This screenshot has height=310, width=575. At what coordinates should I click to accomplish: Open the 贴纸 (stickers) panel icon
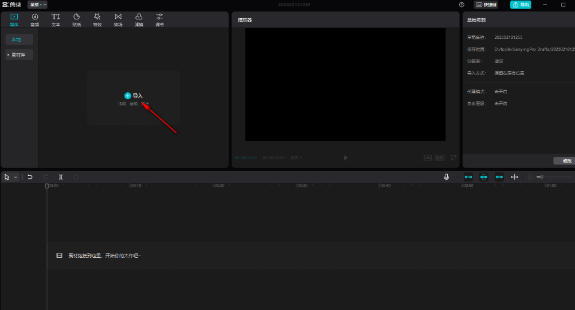(76, 19)
